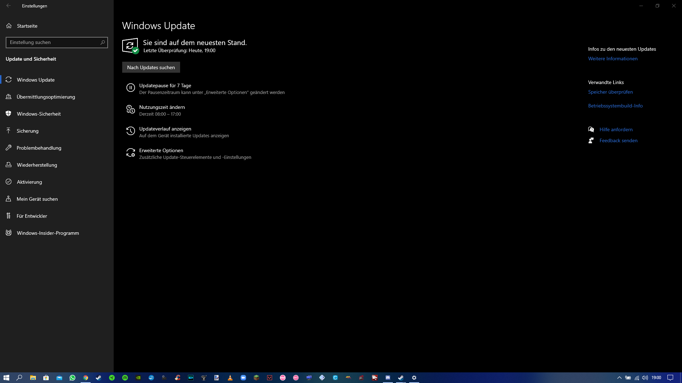Switch to Discord in the taskbar

tap(388, 378)
